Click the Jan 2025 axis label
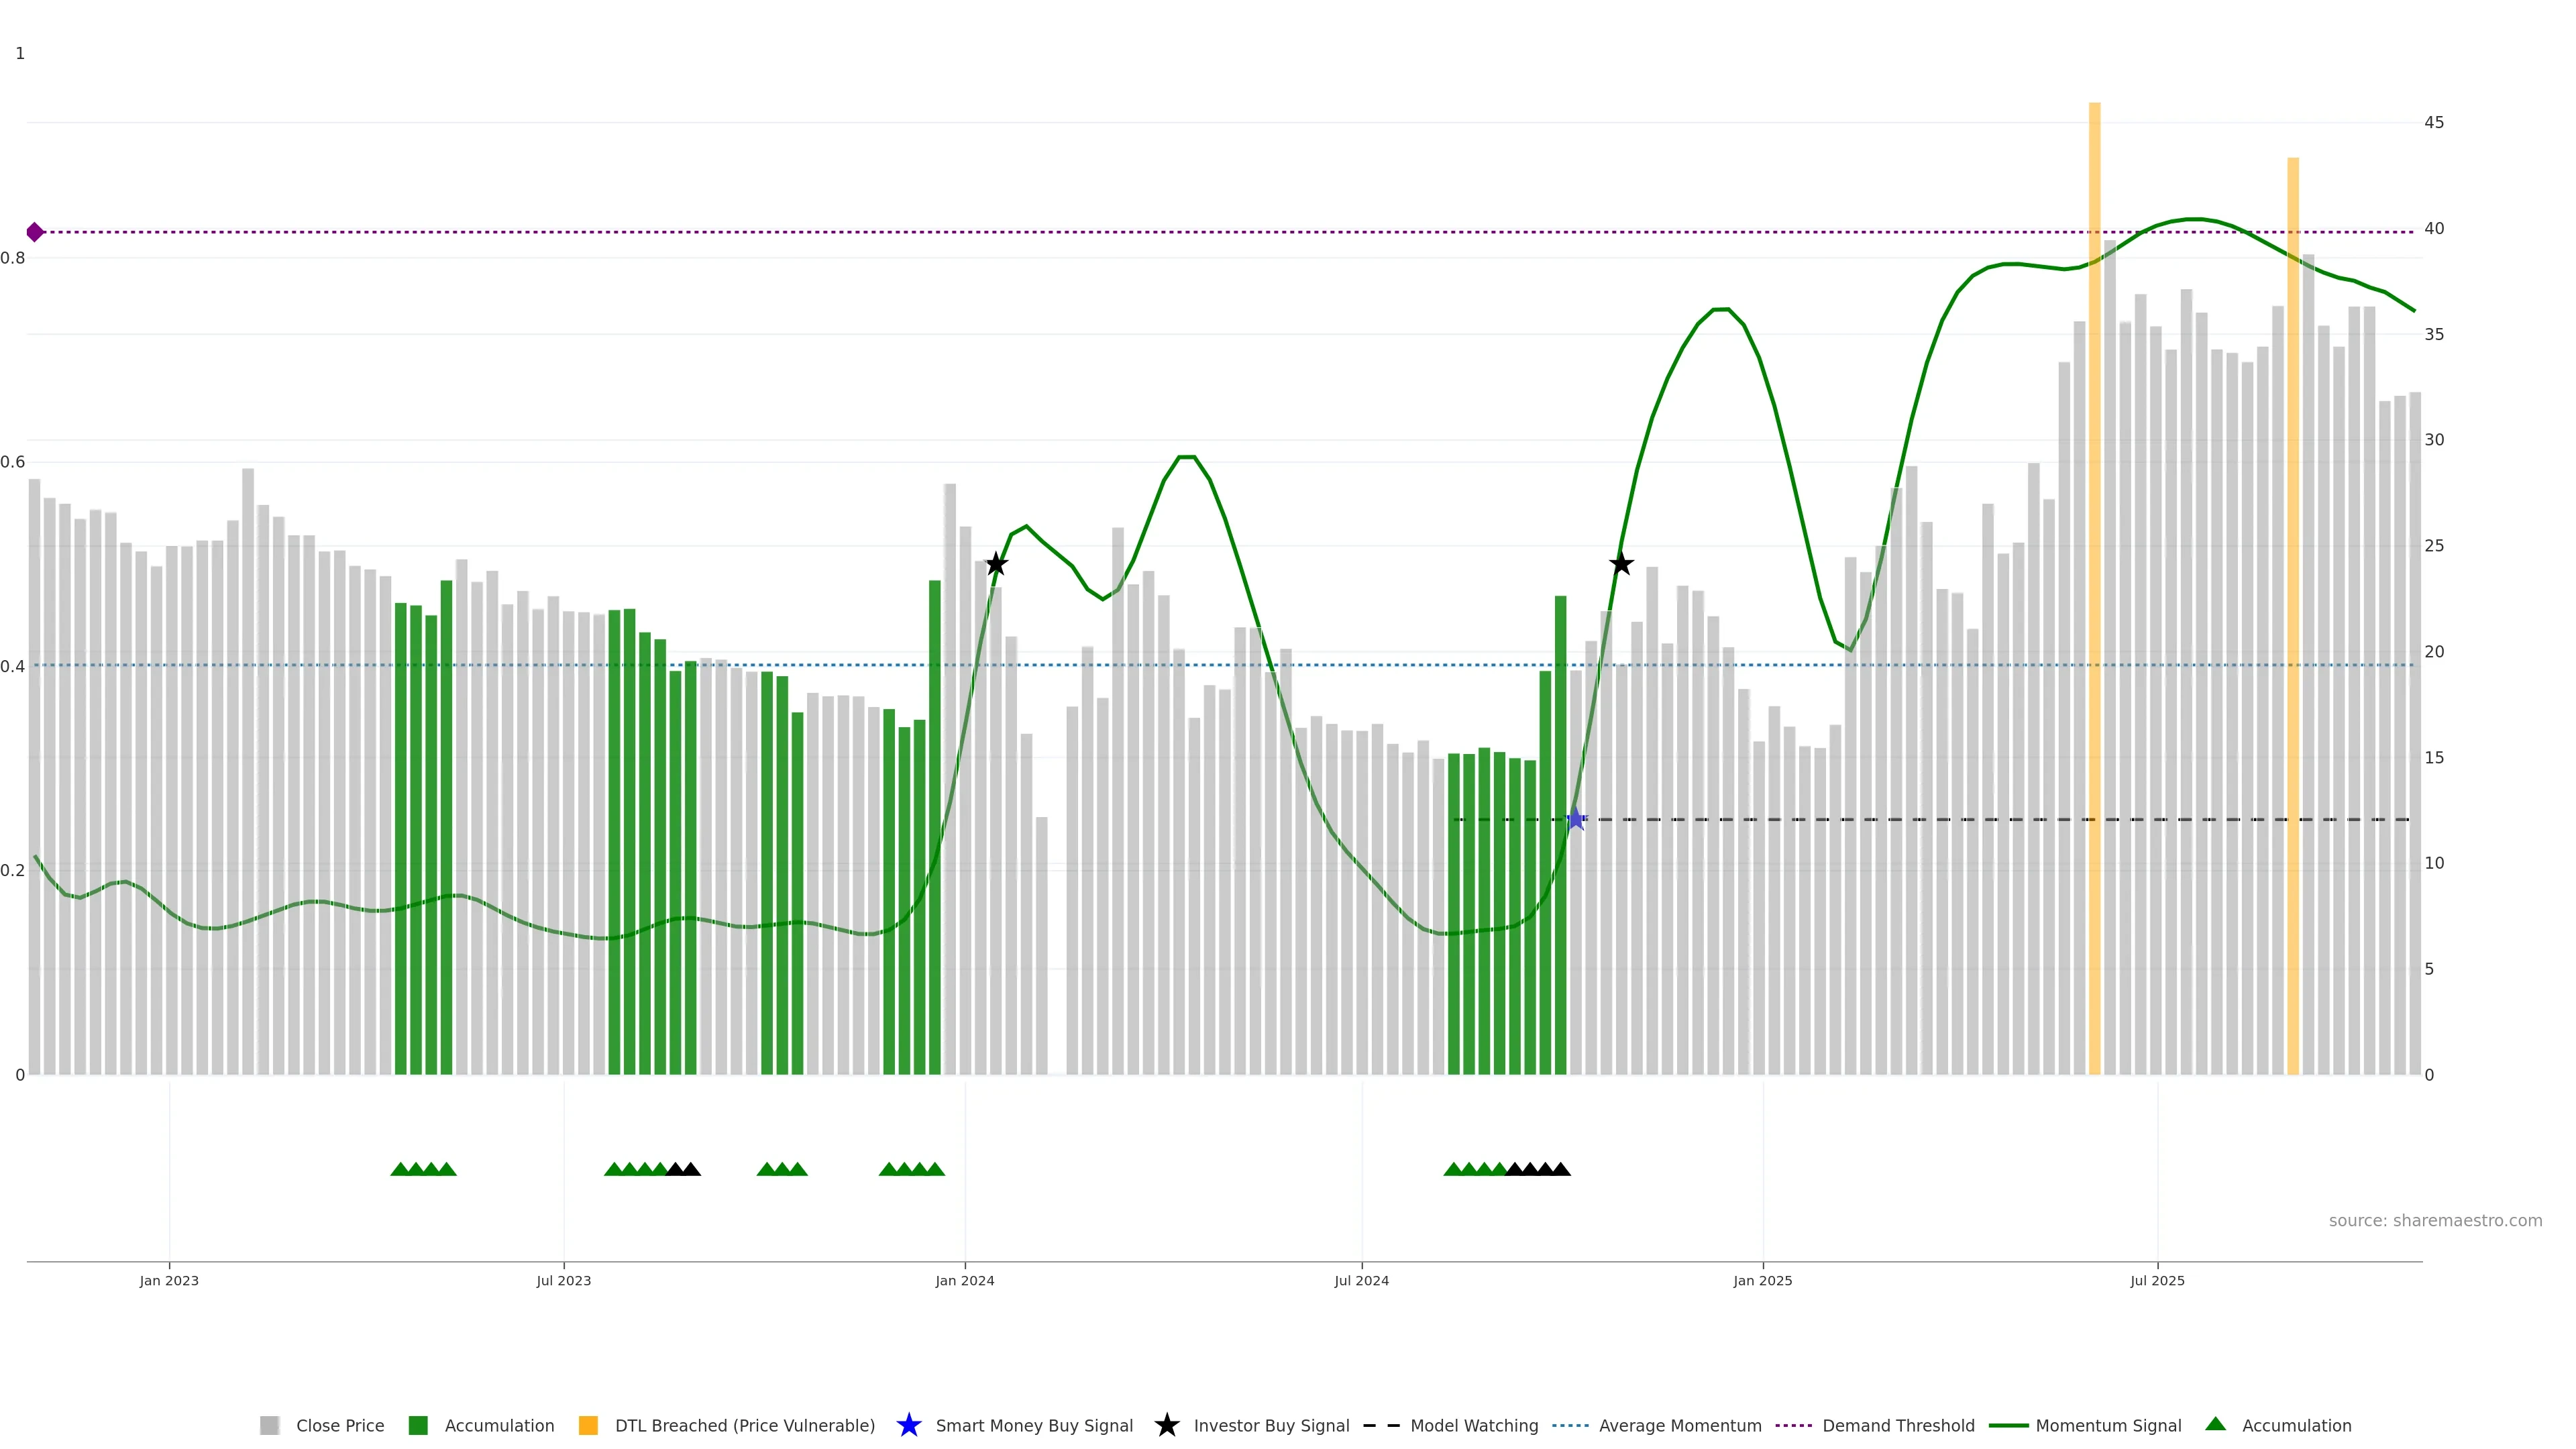 tap(1762, 1280)
